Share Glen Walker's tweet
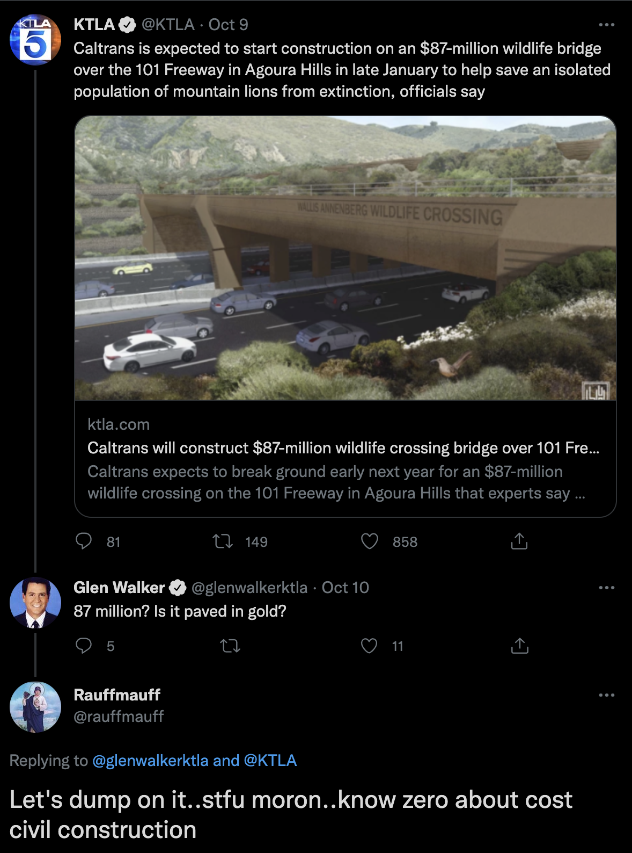Screen dimensions: 632x853 pyautogui.click(x=519, y=645)
